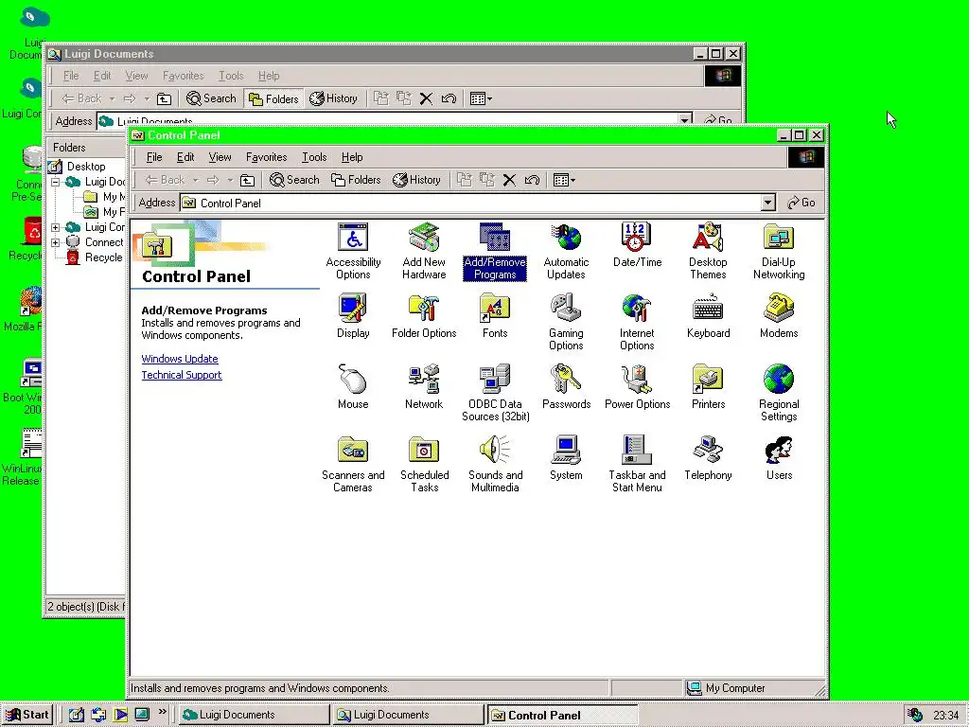Open the Date/Time applet
Screen dimensions: 969x727
(x=637, y=245)
